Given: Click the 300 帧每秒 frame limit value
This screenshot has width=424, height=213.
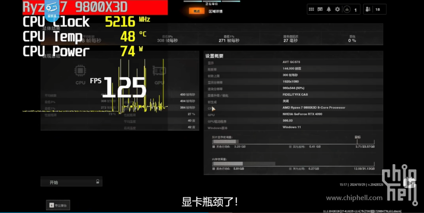Looking at the screenshot, I should pyautogui.click(x=290, y=75).
